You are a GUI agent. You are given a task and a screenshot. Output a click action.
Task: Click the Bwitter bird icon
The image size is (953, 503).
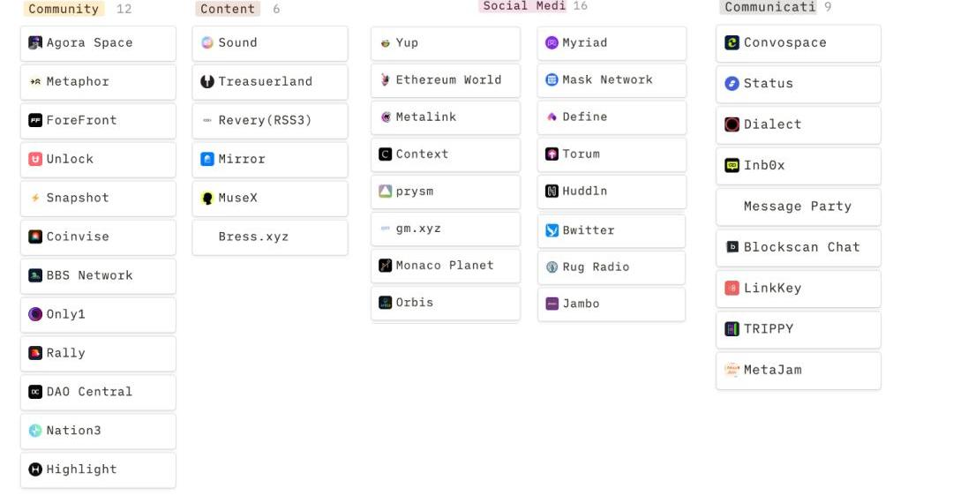pos(552,230)
